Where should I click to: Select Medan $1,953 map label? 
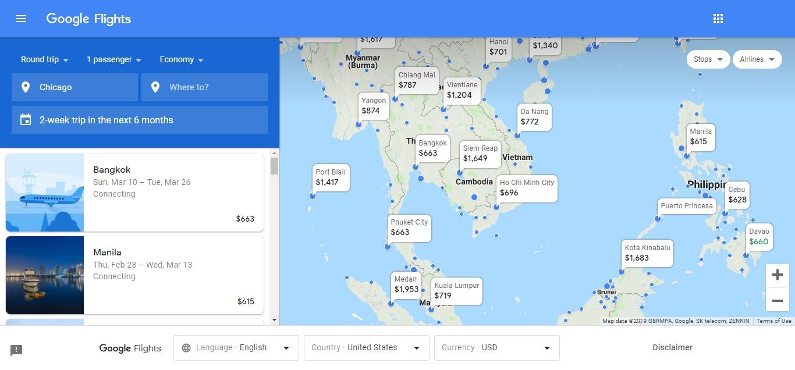406,284
